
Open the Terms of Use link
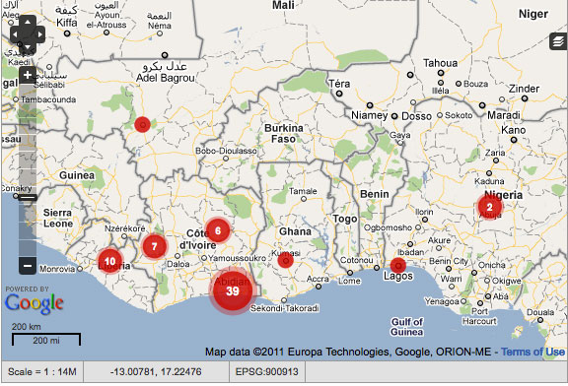tap(532, 352)
